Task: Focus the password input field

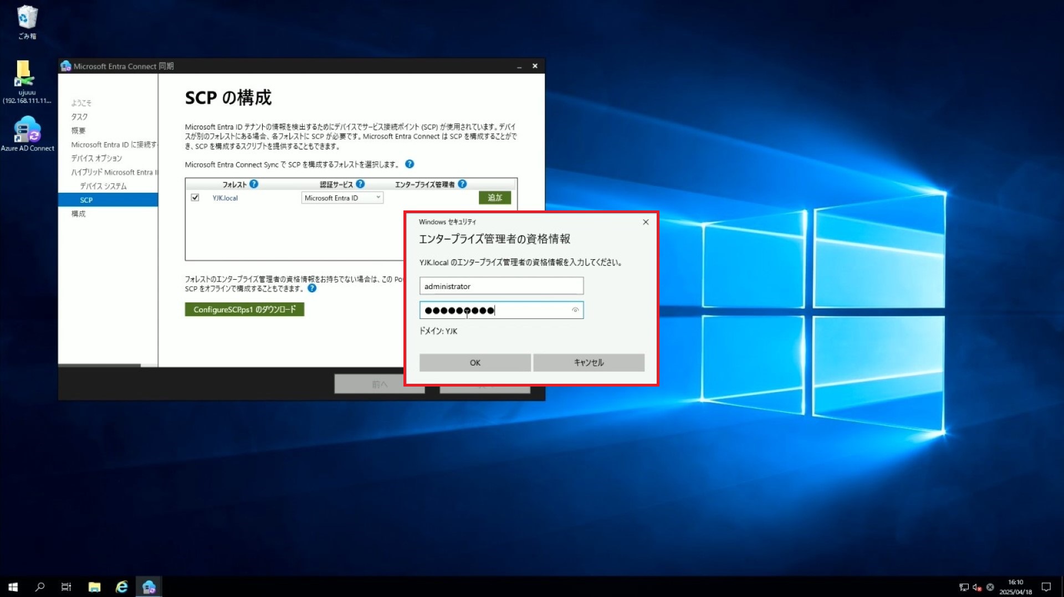Action: [x=502, y=310]
